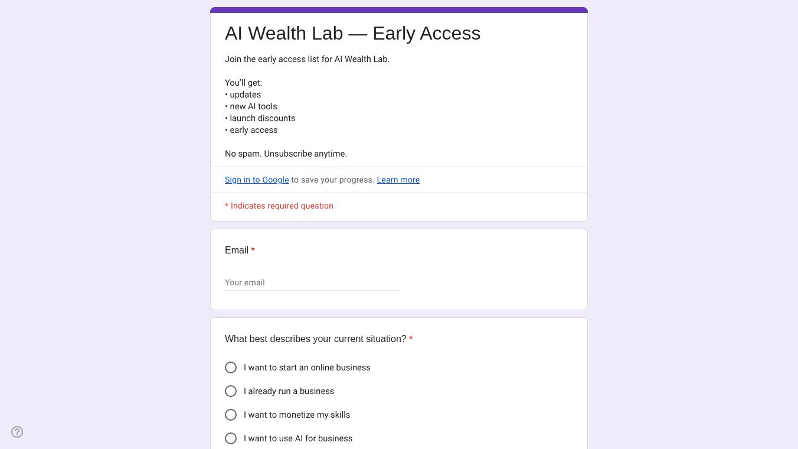Click the required-question notice text
Image resolution: width=798 pixels, height=449 pixels.
279,206
